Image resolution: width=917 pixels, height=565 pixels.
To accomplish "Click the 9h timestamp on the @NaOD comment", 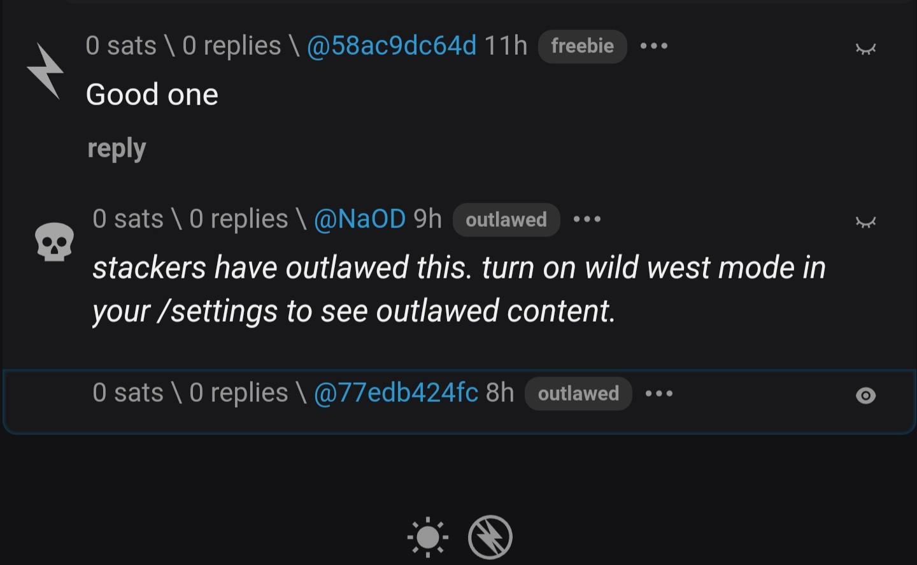I will (427, 219).
